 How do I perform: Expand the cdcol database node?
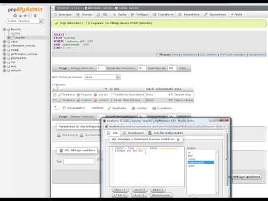[4, 42]
